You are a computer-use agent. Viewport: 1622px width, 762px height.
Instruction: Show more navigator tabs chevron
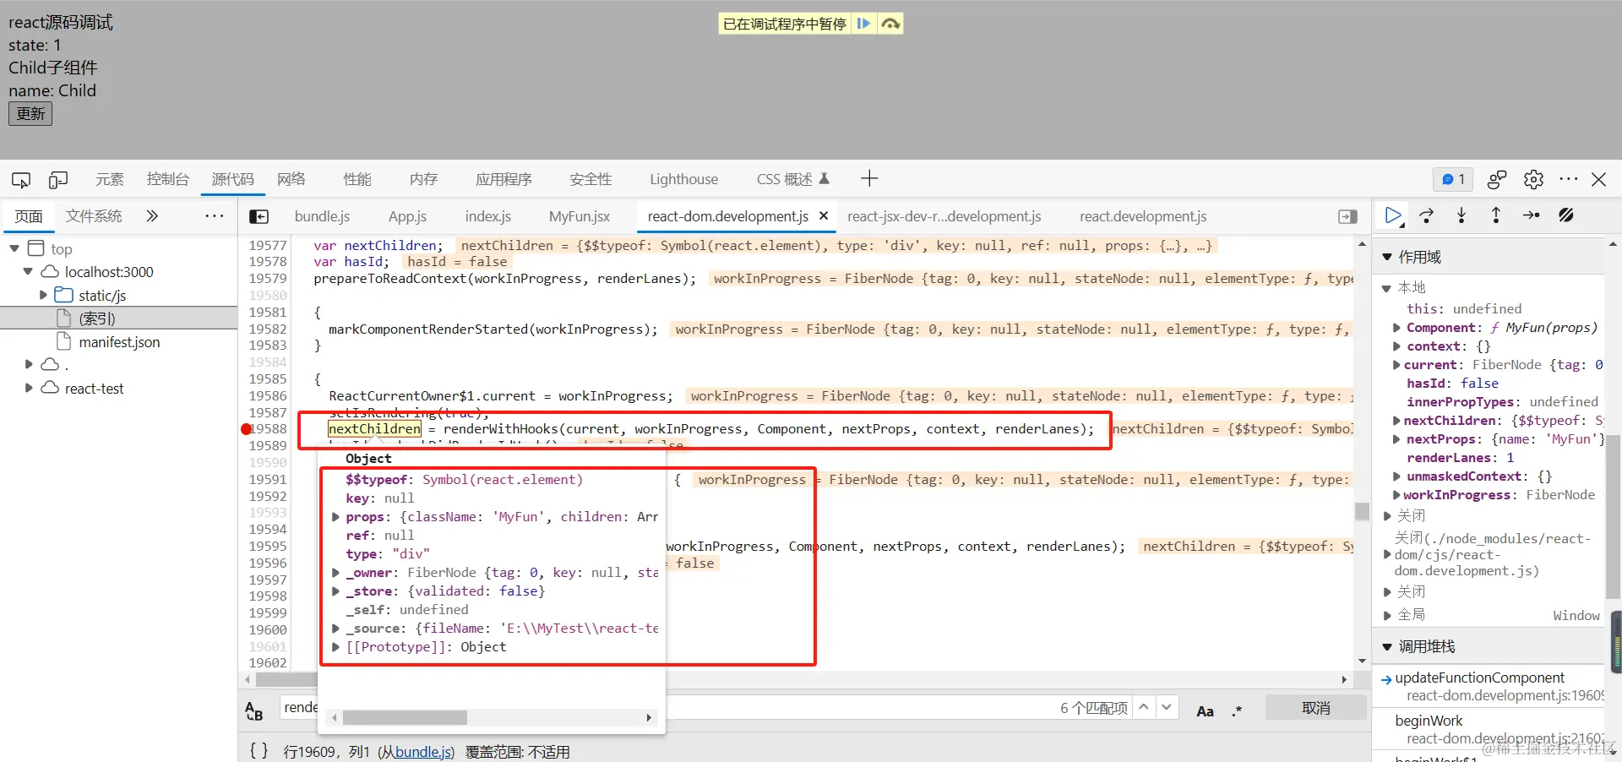coord(152,216)
